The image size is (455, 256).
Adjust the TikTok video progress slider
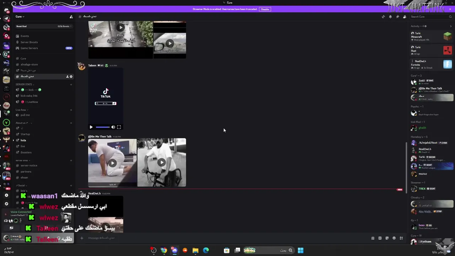(102, 127)
